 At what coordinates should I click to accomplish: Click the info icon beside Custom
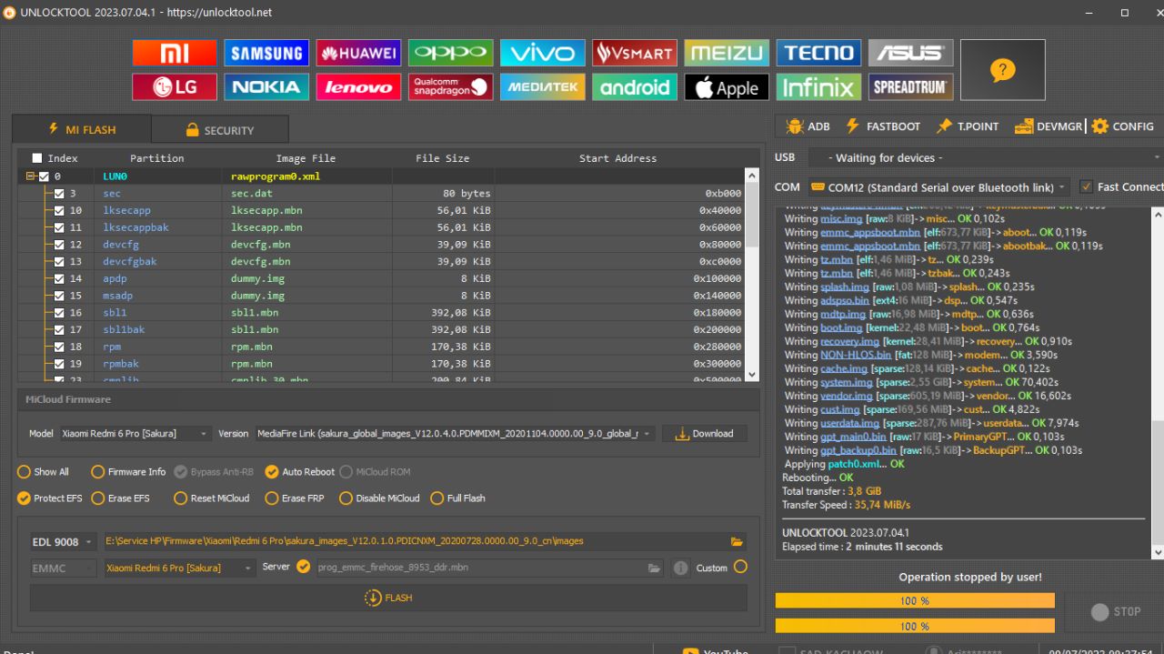pyautogui.click(x=680, y=568)
